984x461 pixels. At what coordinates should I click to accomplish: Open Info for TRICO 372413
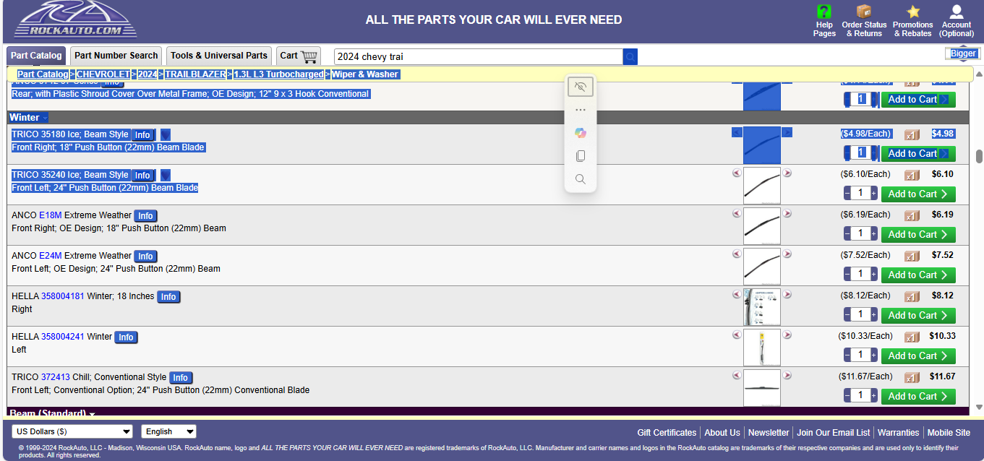(181, 378)
